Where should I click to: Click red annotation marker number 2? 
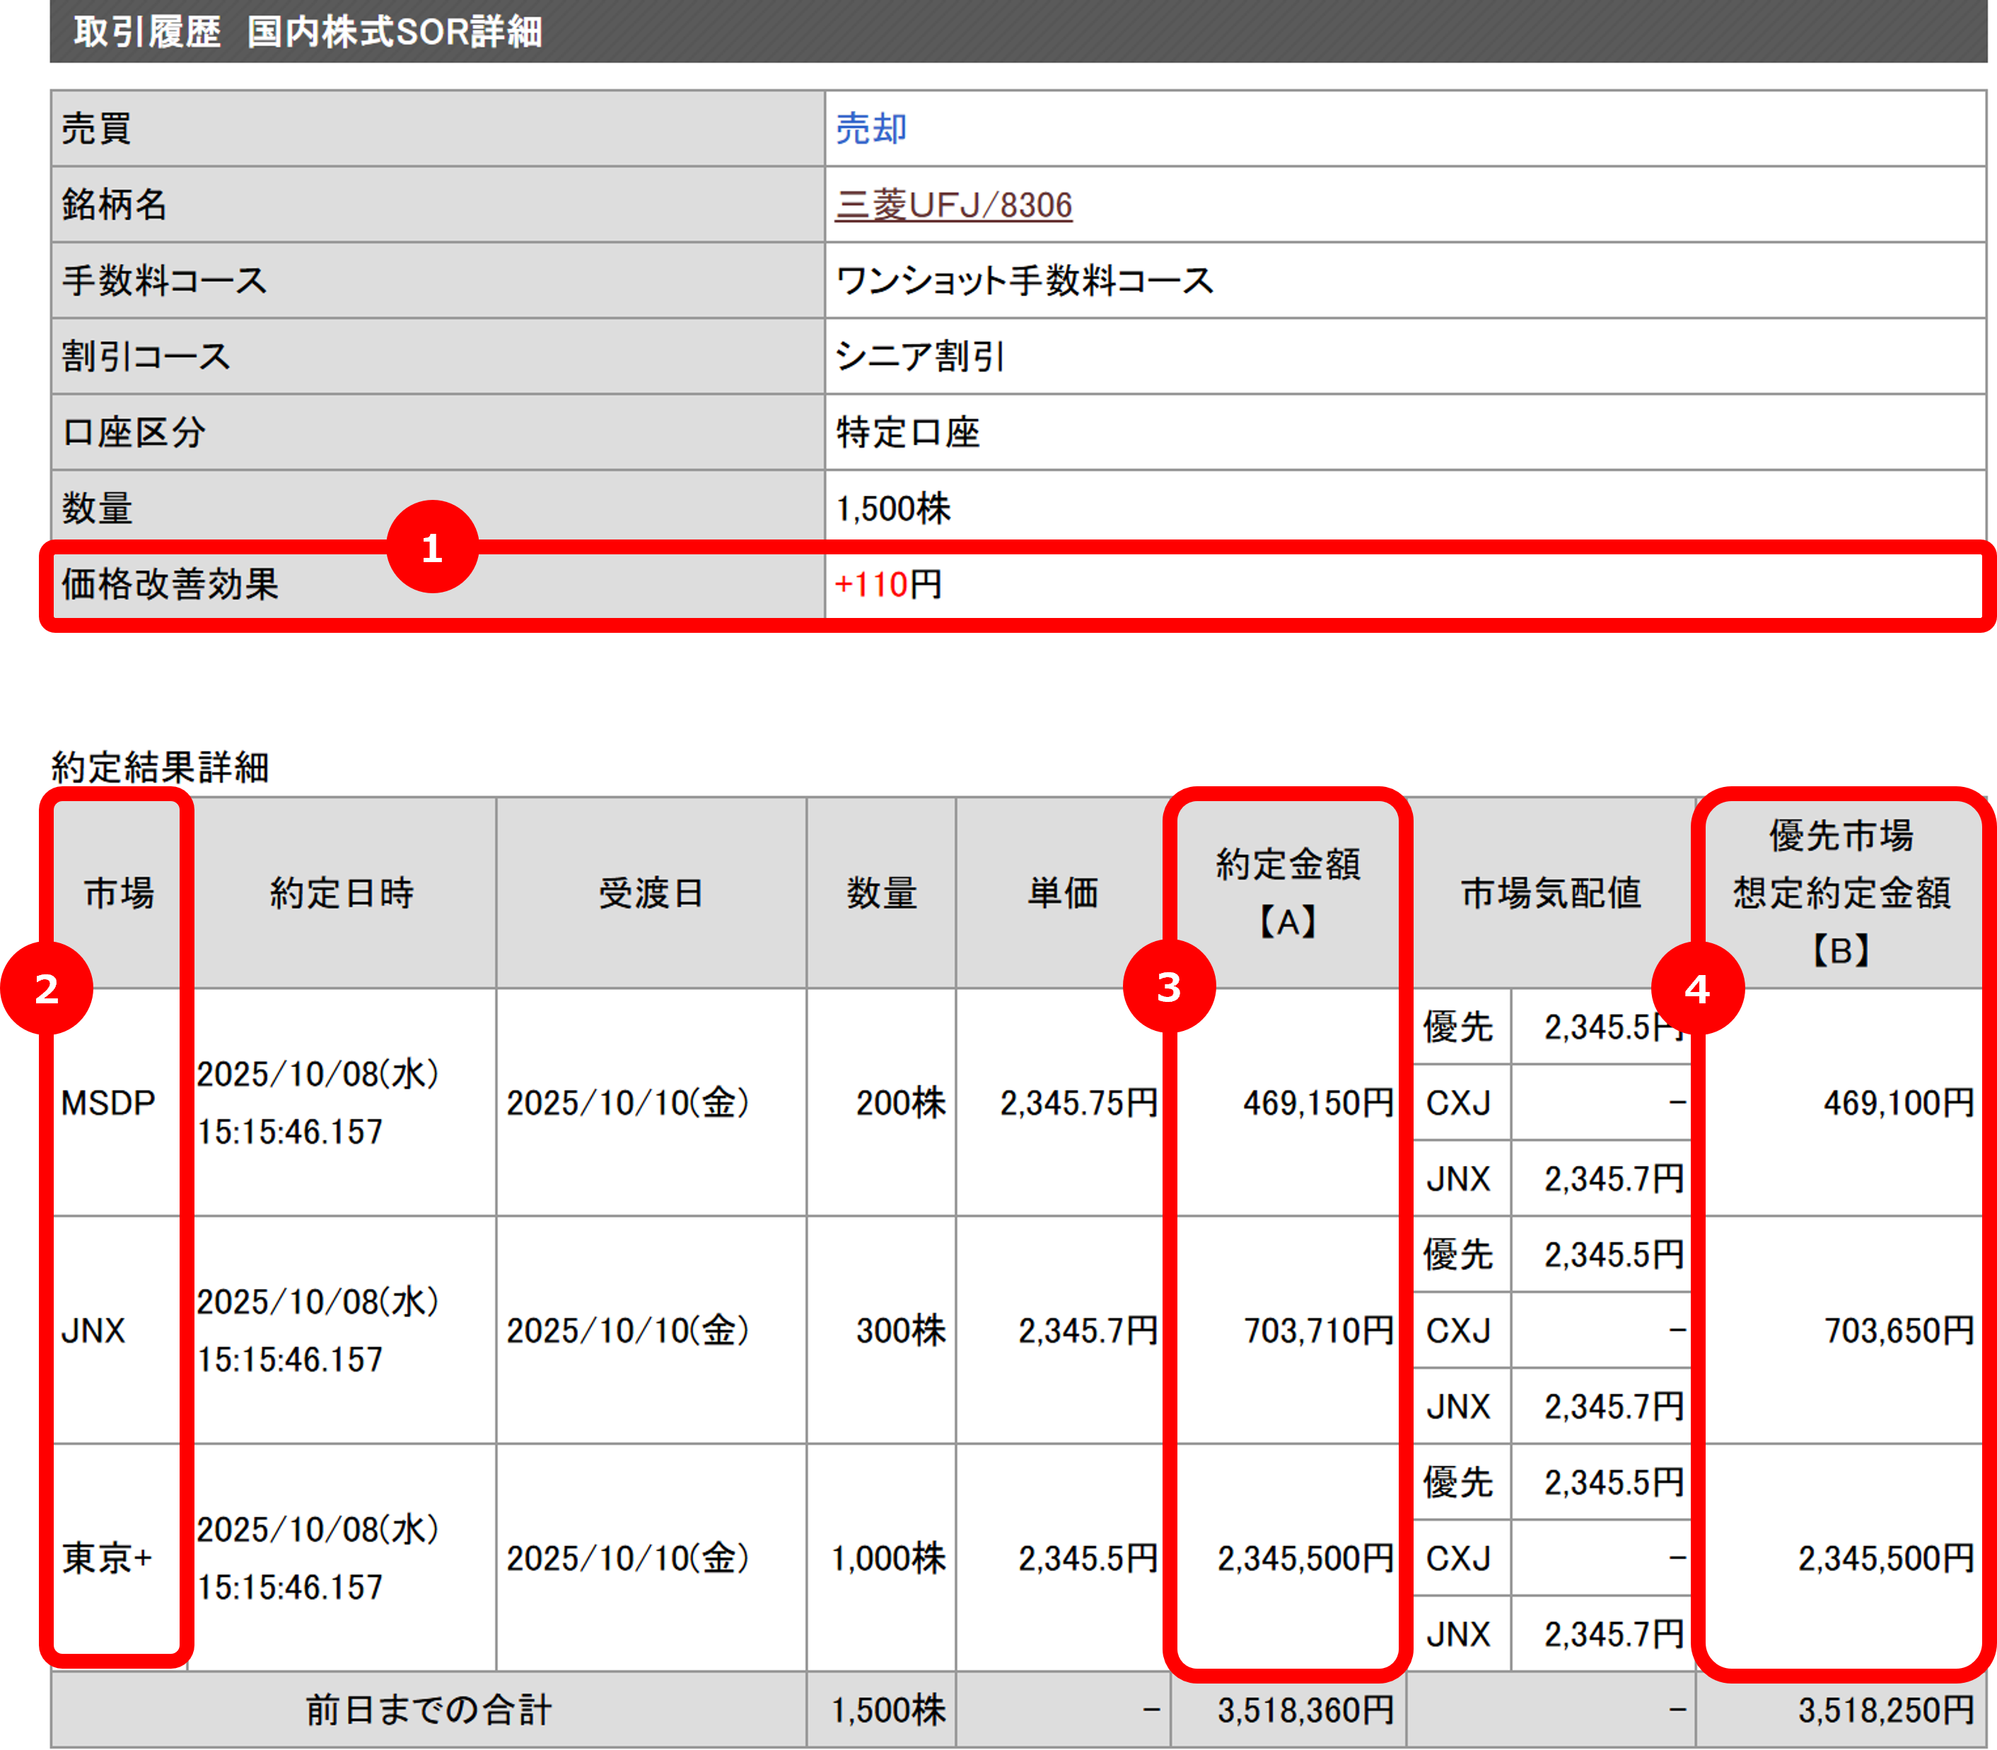pos(47,988)
